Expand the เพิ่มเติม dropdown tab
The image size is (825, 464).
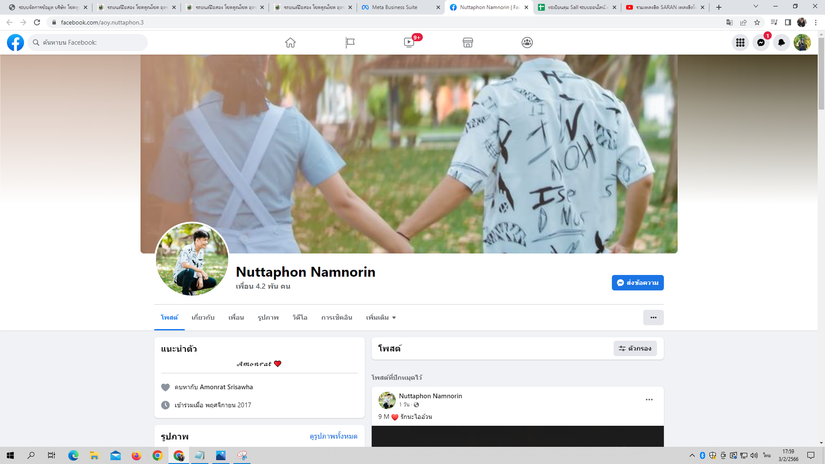[x=381, y=317]
